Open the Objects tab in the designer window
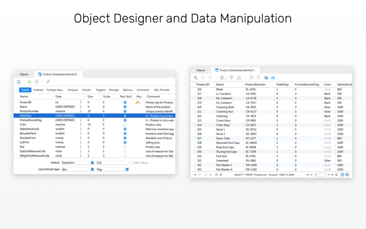Viewport: 366px width, 229px height. [24, 74]
